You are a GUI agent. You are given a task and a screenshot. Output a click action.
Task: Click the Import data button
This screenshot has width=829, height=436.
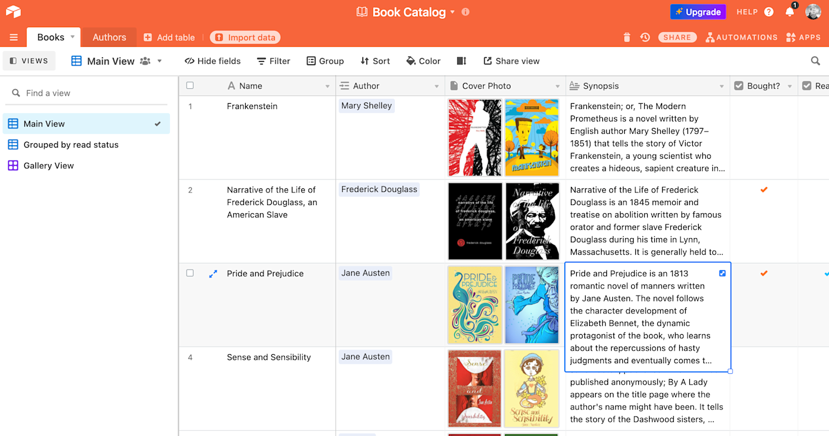point(245,37)
